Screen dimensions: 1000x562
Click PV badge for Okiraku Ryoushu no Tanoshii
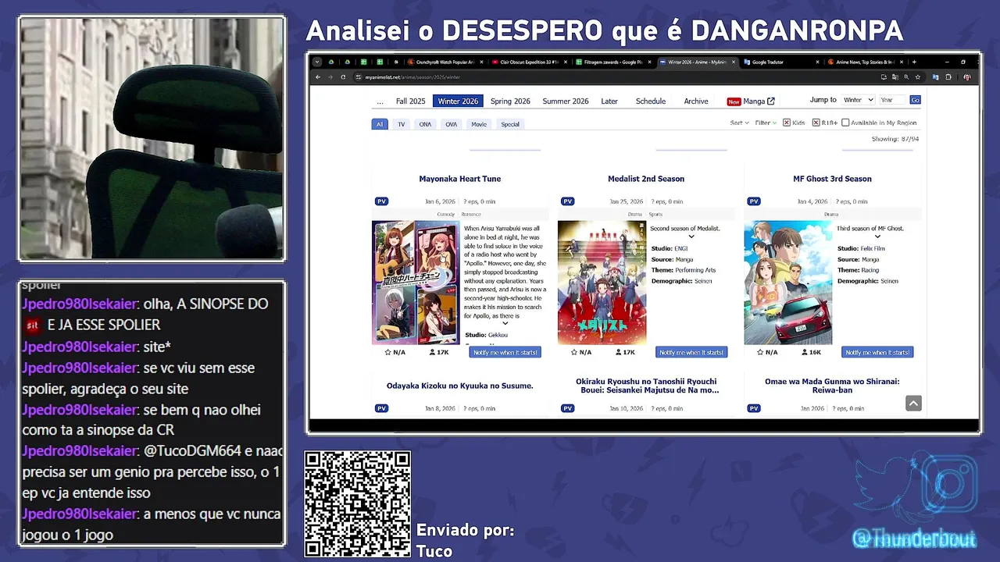tap(567, 408)
